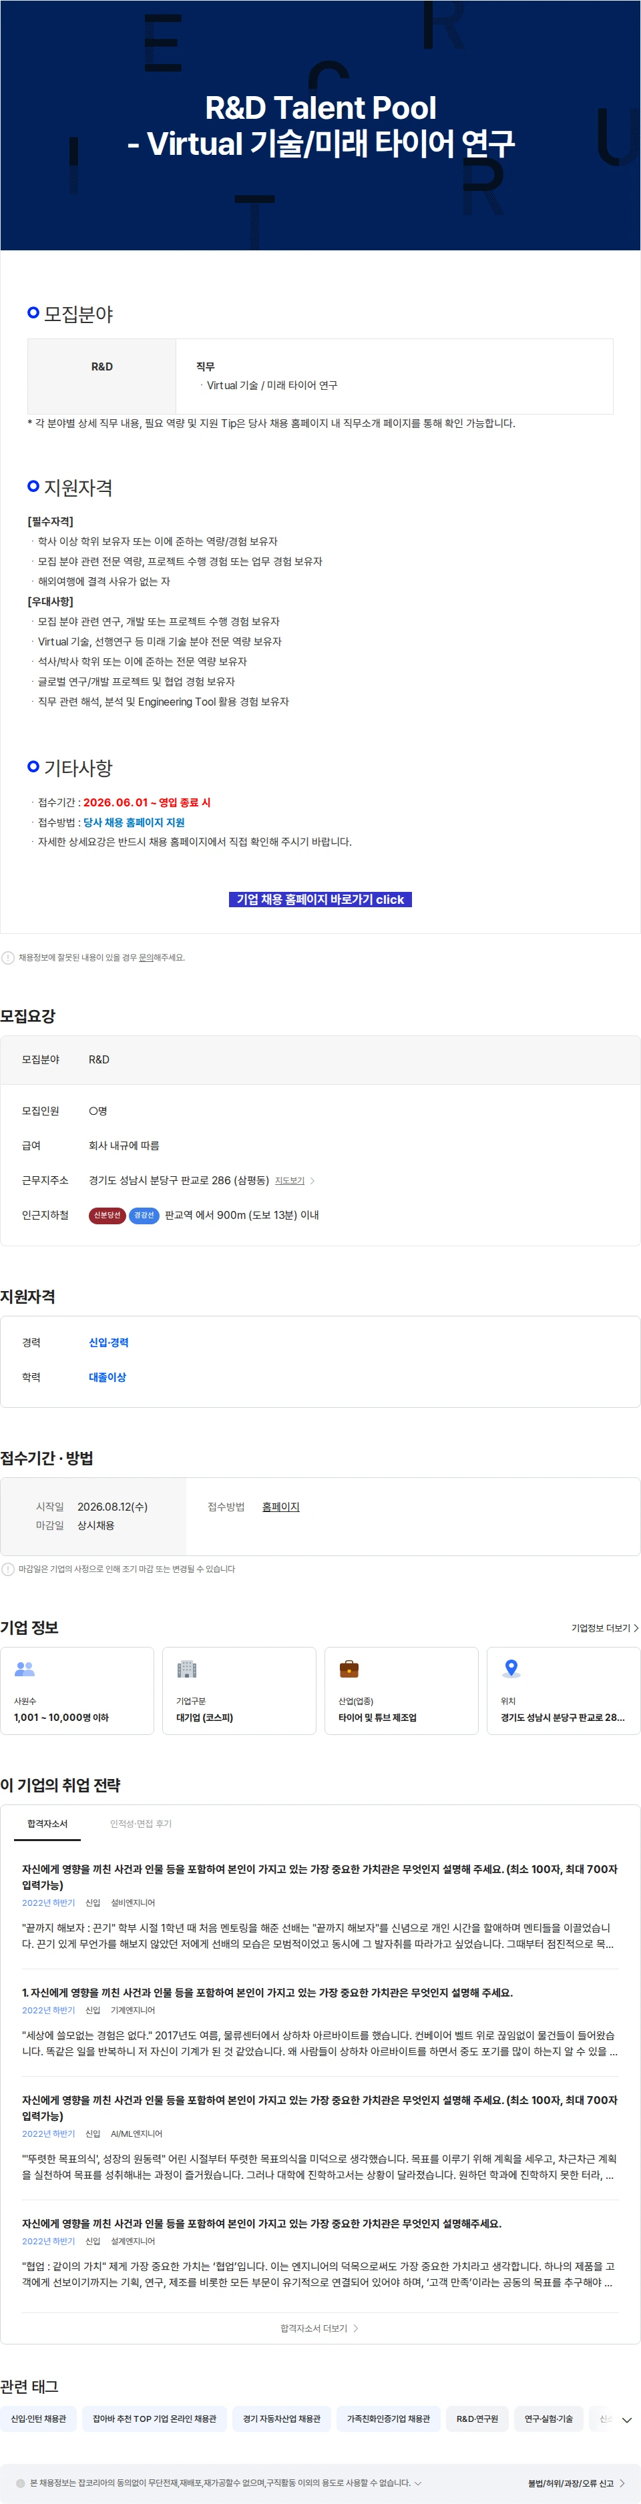Select the R&D·연구원 tag

pyautogui.click(x=477, y=2419)
